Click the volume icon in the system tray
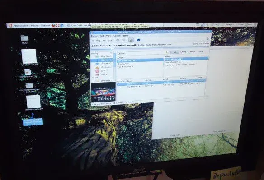Viewport: 264px width, 180px height. tap(217, 24)
